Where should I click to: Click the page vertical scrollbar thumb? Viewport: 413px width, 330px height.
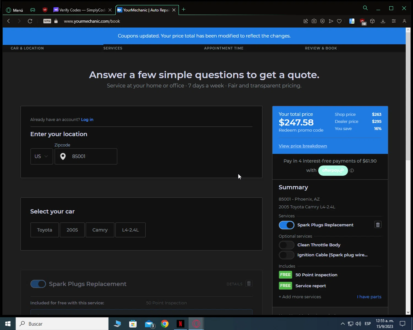(x=408, y=96)
